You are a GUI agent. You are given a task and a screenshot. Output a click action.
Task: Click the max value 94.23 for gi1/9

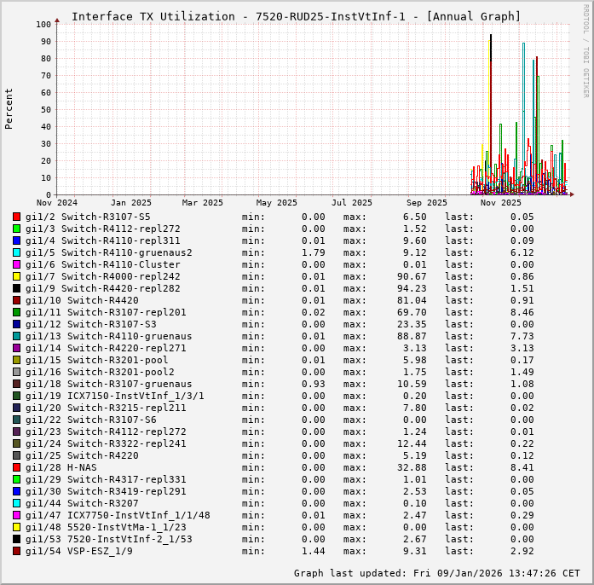click(x=385, y=288)
